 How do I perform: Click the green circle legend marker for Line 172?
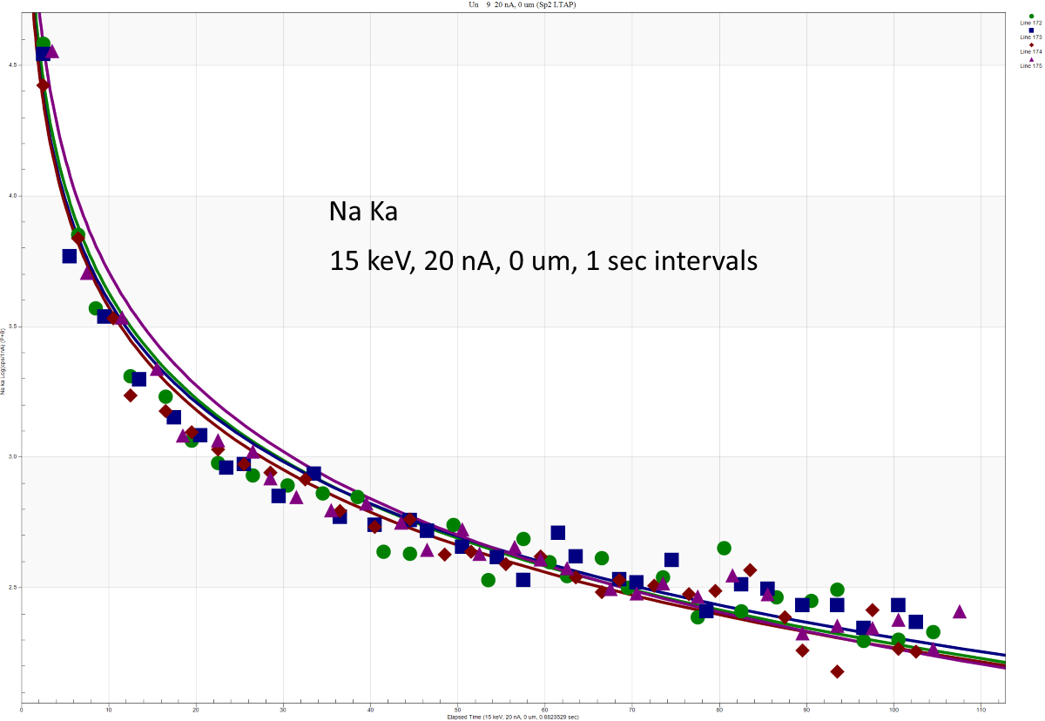tap(1031, 17)
